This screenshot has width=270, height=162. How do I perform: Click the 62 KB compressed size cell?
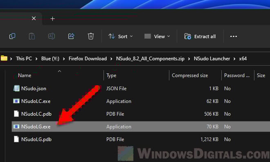[x=212, y=101]
